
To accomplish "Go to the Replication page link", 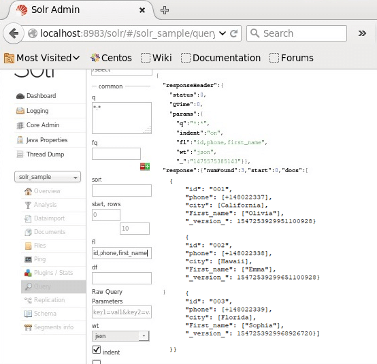I will pos(49,300).
